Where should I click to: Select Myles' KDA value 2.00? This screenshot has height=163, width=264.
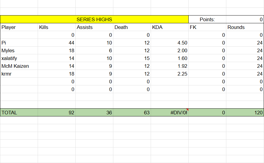click(170, 50)
